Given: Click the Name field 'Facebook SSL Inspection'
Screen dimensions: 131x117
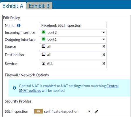Looking at the screenshot, I should coord(73,25).
